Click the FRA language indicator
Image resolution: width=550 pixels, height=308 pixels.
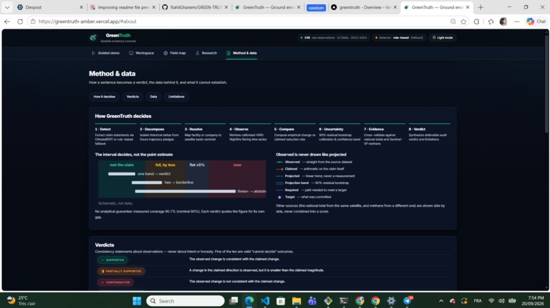[478, 301]
